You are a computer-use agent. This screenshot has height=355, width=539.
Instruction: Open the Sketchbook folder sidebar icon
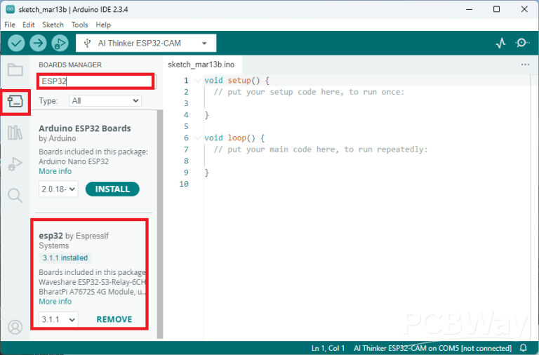pos(15,69)
